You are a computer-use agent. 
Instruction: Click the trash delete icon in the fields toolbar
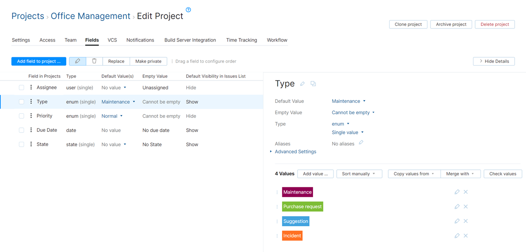click(x=94, y=61)
